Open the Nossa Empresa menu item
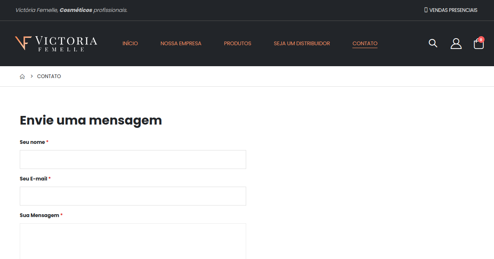This screenshot has height=259, width=494. (181, 43)
